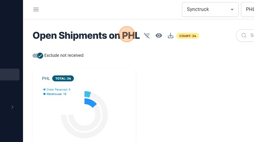
Task: Click the yellow COUNT: 24 badge
Action: tap(188, 36)
